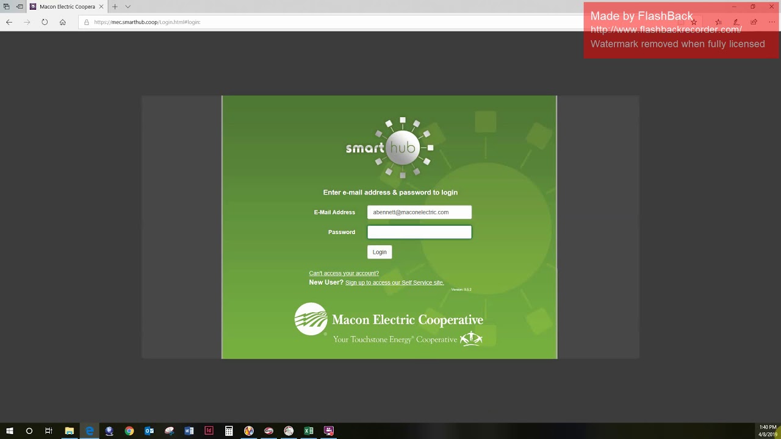Open the browser home page icon
Screen dimensions: 781x439
pyautogui.click(x=62, y=22)
